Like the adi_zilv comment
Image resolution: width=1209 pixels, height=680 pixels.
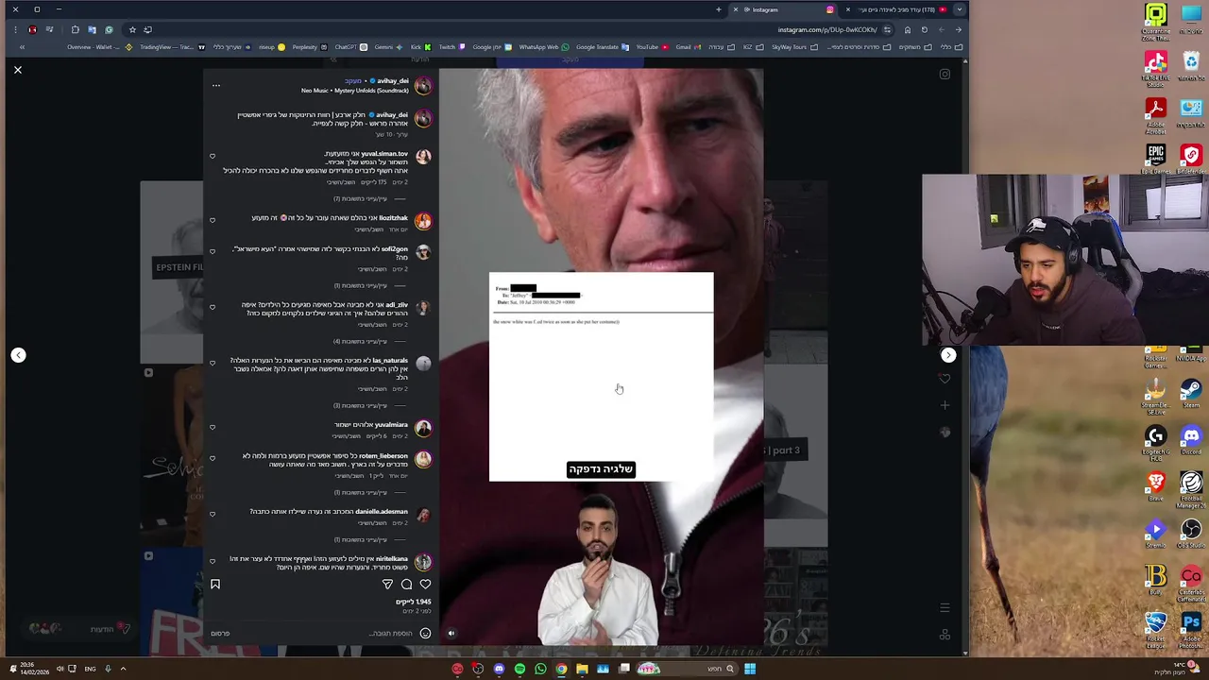pyautogui.click(x=213, y=307)
